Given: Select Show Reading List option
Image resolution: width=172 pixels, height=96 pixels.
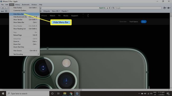Looking at the screenshot, I should point(24,29).
